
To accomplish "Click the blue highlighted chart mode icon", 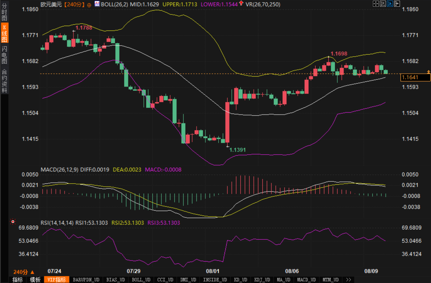I will (x=390, y=4).
